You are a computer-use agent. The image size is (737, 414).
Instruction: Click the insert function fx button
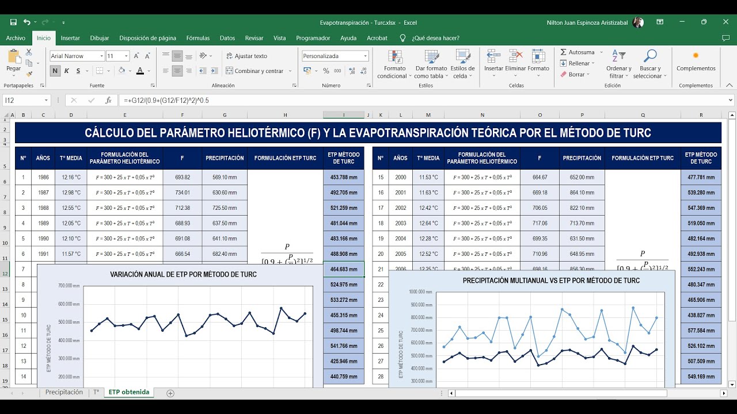(108, 100)
